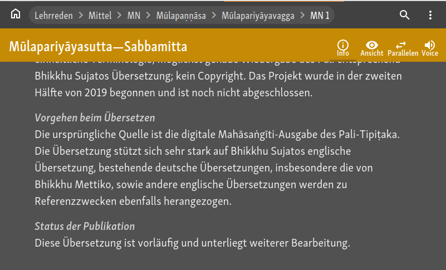Image resolution: width=446 pixels, height=270 pixels.
Task: Click the Mūlapariyāyasutta—Sabbamitta title
Action: (x=98, y=47)
